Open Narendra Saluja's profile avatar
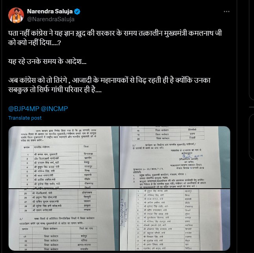Screen dimensions: 254x253 (16, 15)
